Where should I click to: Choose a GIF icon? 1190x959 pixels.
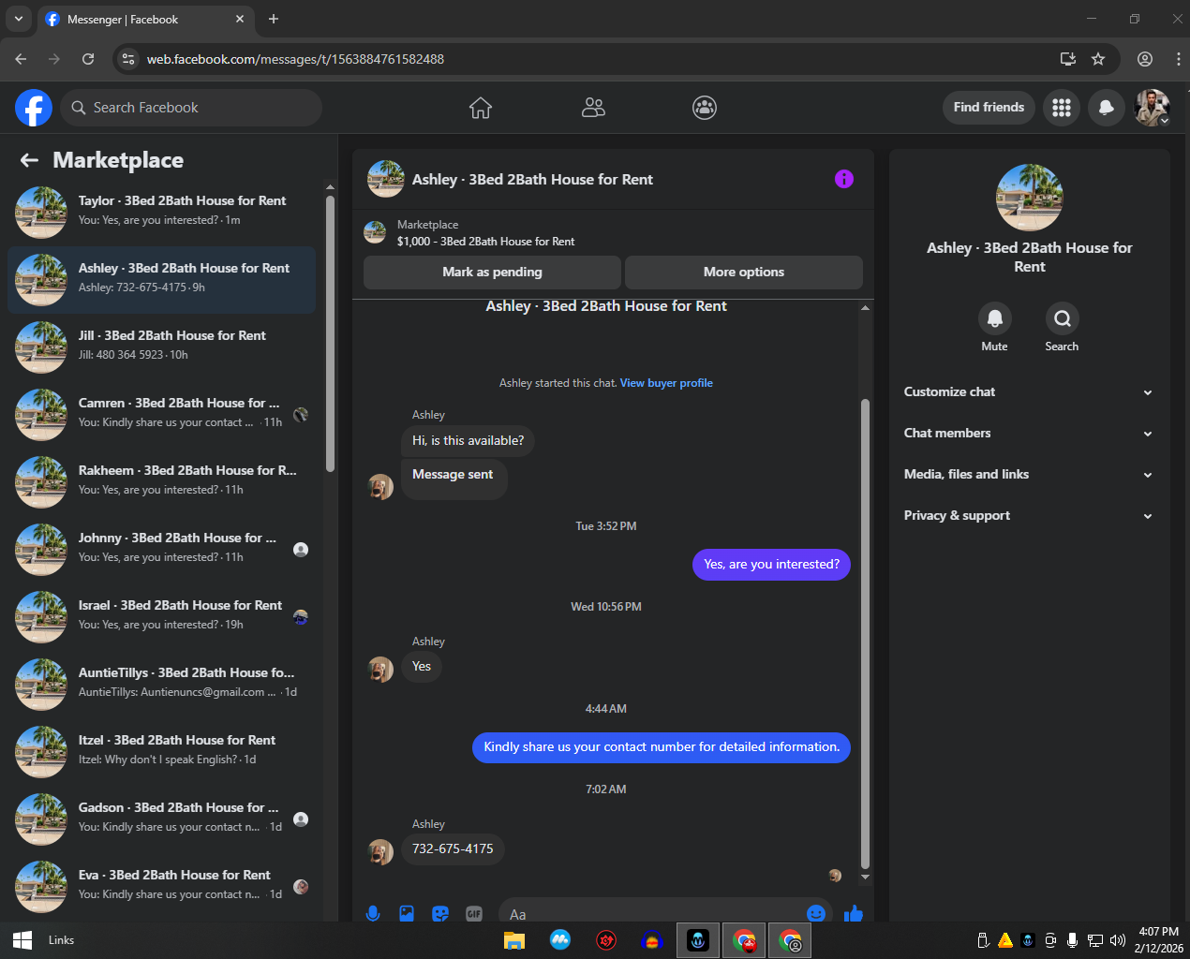pyautogui.click(x=474, y=913)
